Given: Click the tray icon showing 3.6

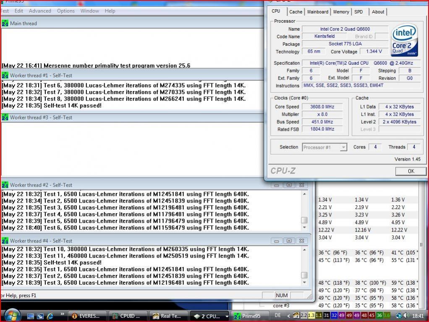Looking at the screenshot, I should point(386,315).
